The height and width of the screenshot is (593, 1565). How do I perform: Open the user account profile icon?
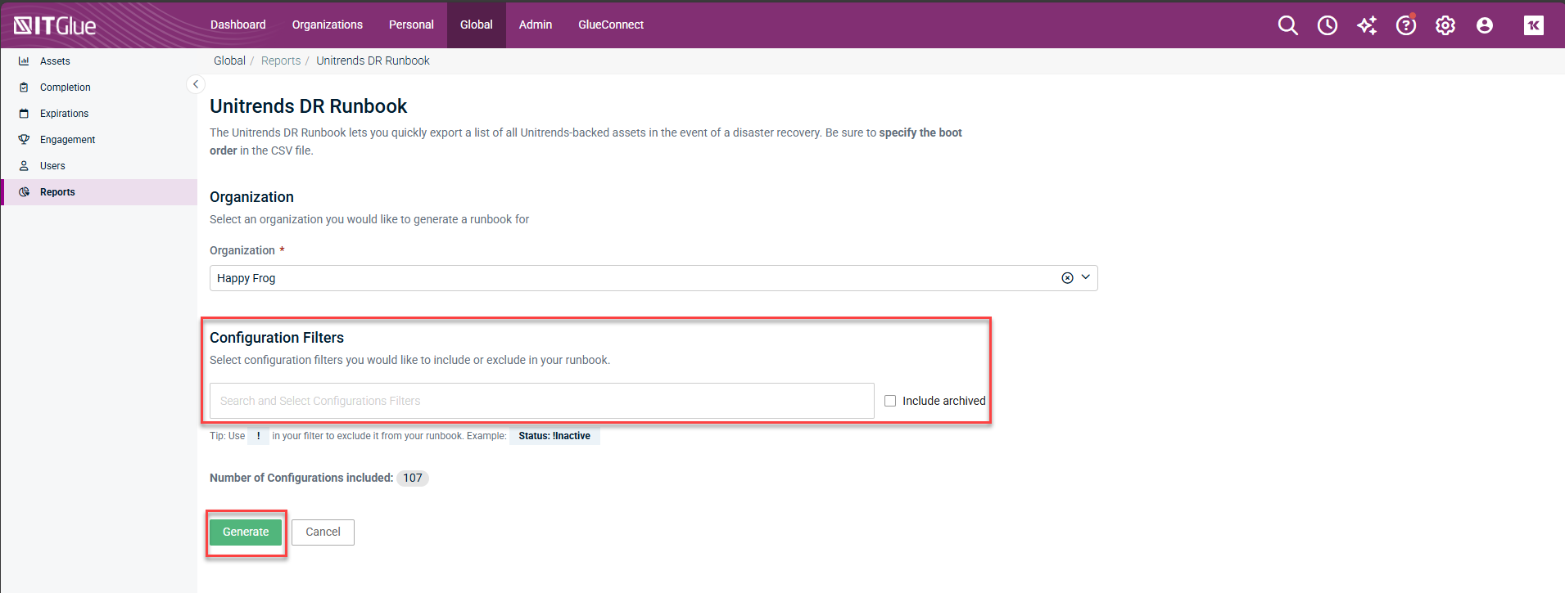[x=1484, y=25]
